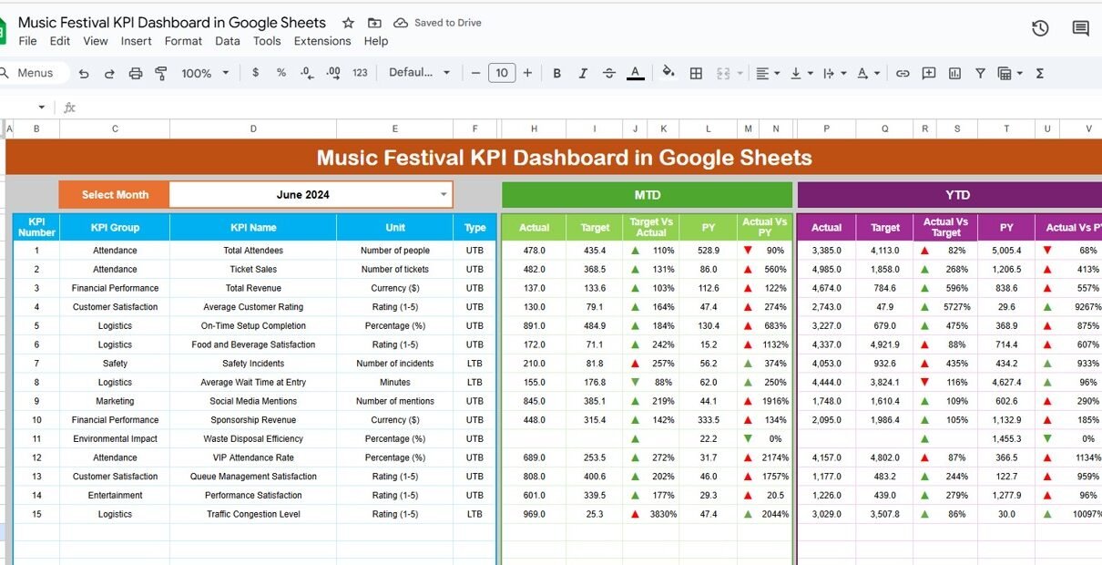This screenshot has height=565, width=1102.
Task: Click the Waste Disposal Efficiency cell
Action: (x=253, y=439)
